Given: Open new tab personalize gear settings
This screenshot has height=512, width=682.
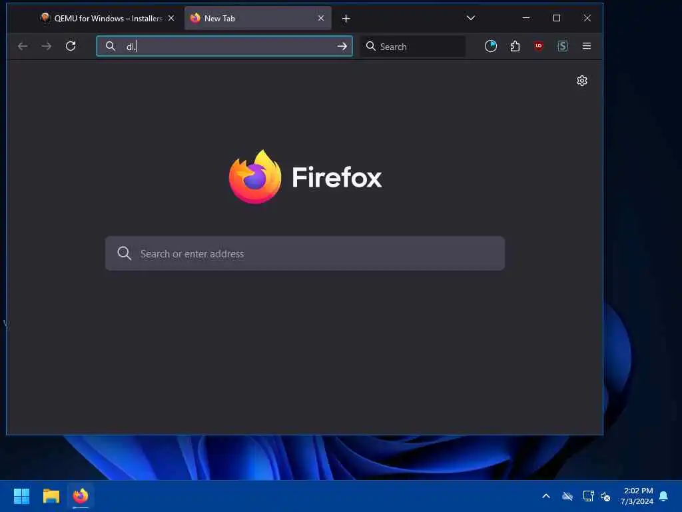Looking at the screenshot, I should pos(582,81).
